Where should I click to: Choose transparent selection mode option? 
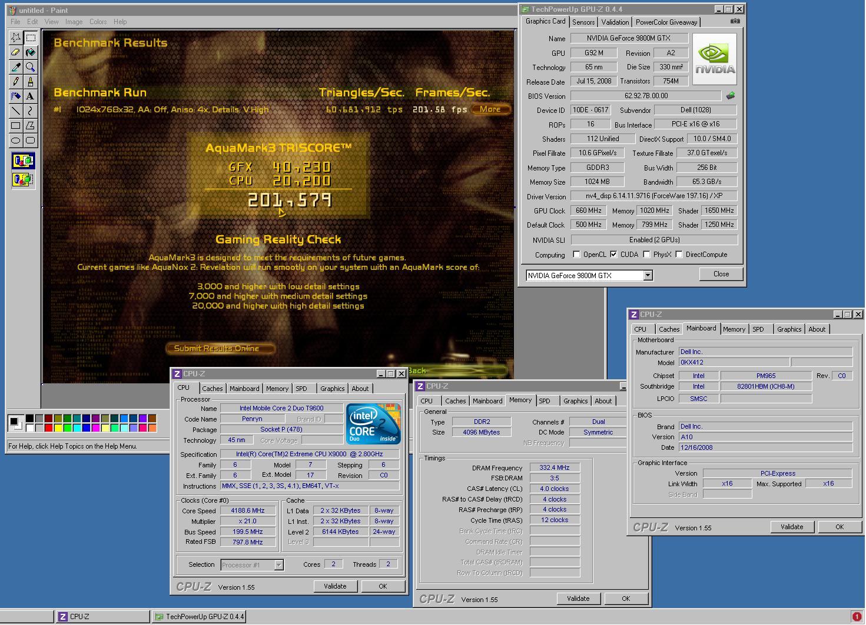[x=23, y=179]
